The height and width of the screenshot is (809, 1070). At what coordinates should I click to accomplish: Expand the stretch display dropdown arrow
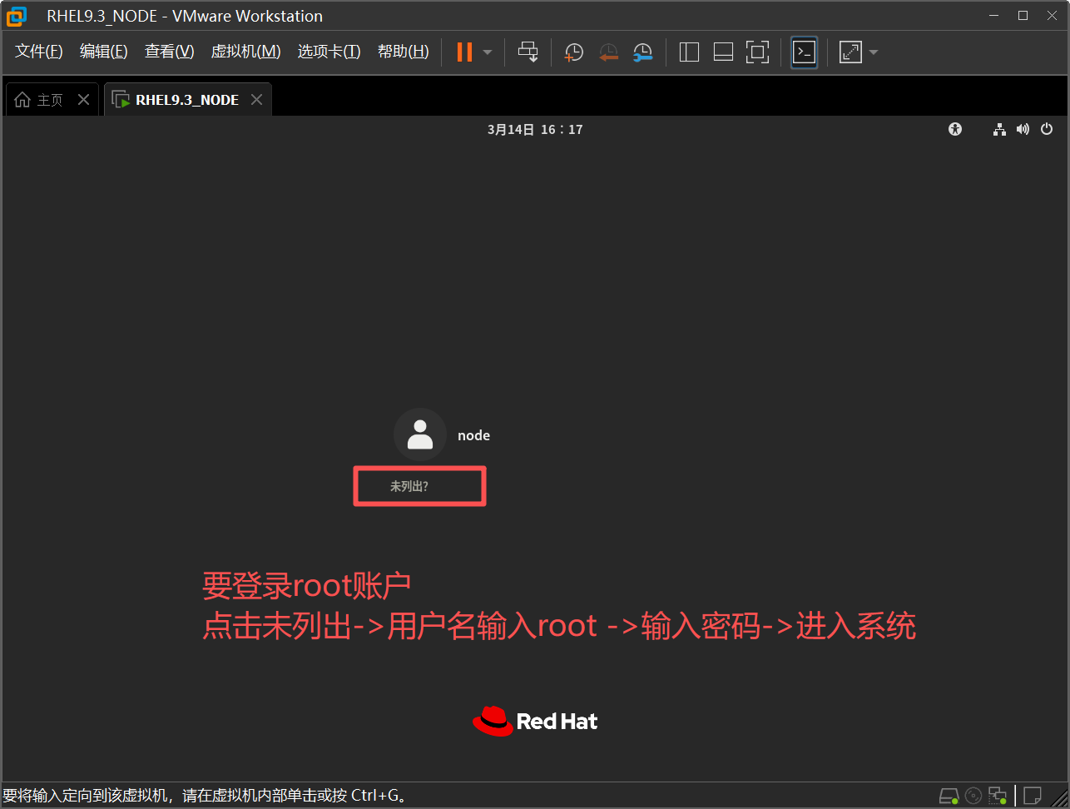pyautogui.click(x=874, y=52)
